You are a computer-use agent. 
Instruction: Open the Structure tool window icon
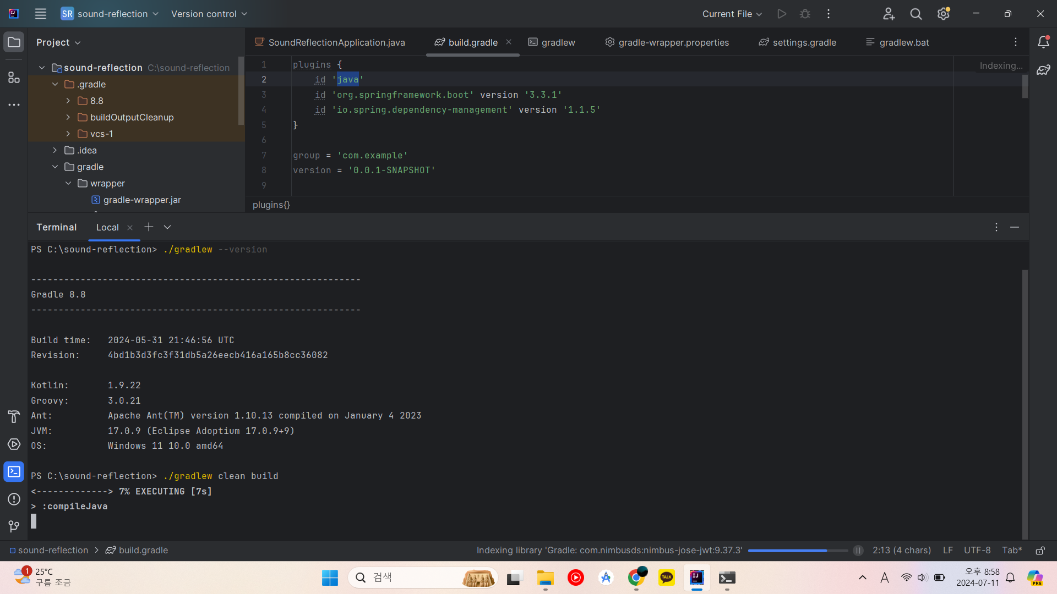[14, 78]
